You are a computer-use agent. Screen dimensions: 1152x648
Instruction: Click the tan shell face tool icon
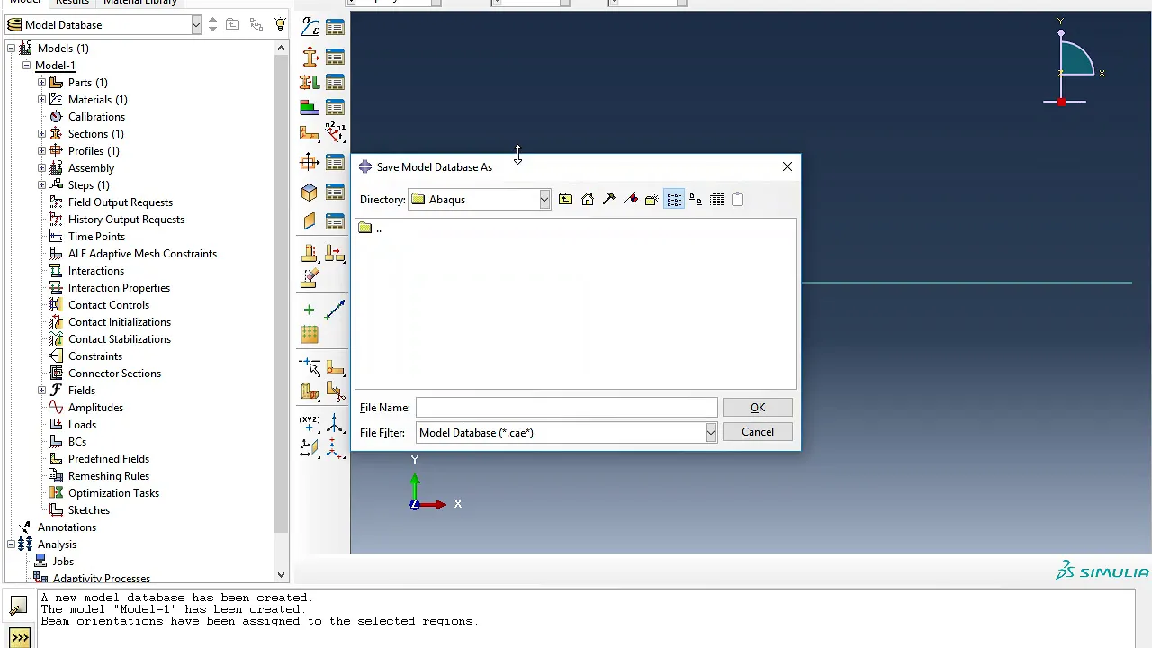(x=310, y=220)
